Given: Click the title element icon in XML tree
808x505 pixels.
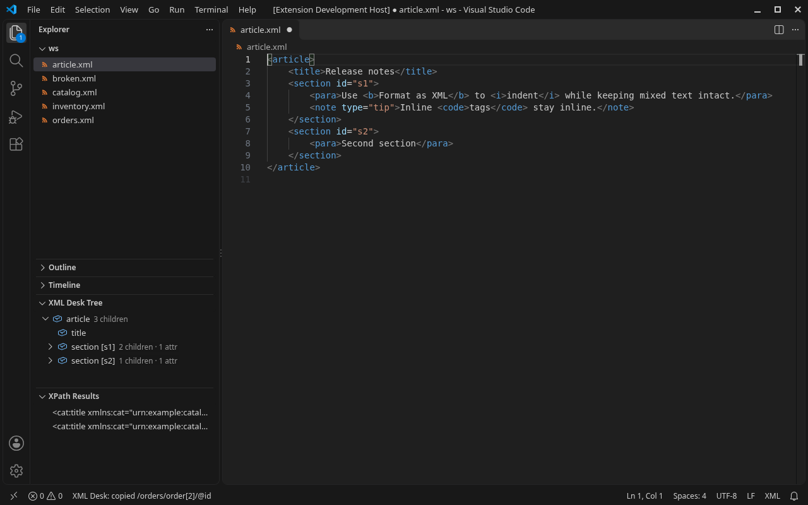Looking at the screenshot, I should [62, 333].
